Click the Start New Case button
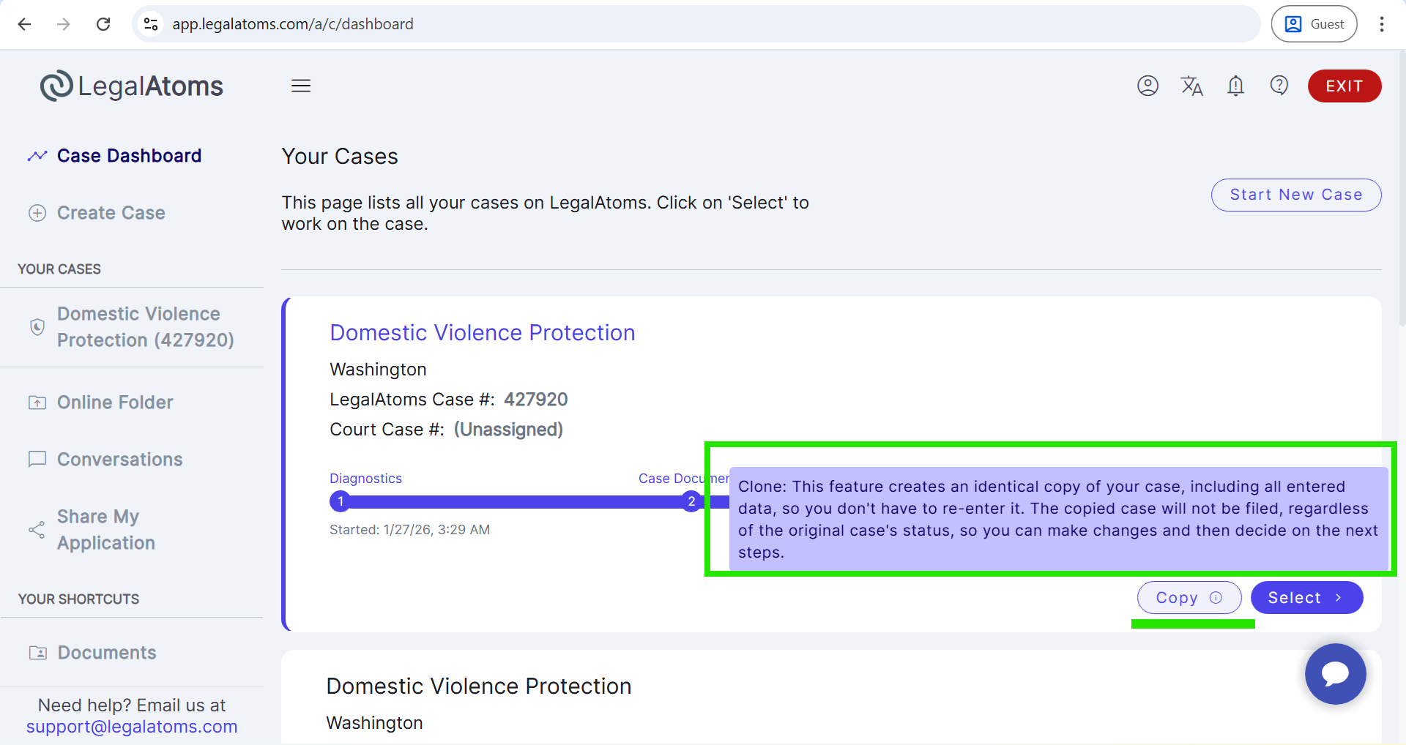The width and height of the screenshot is (1406, 745). click(1295, 195)
